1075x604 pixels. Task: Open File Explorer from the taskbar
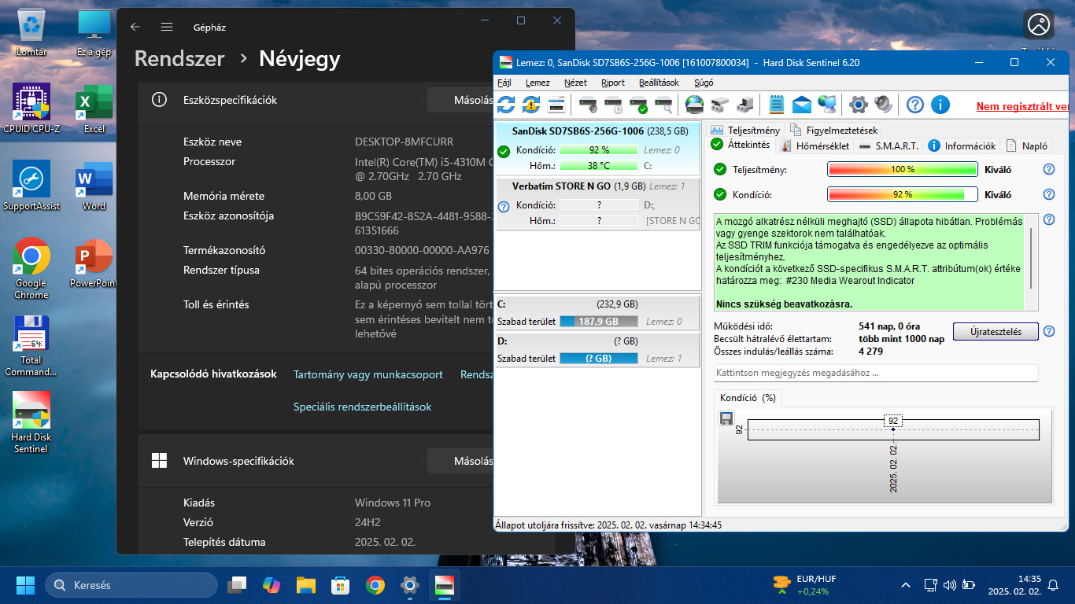click(306, 585)
